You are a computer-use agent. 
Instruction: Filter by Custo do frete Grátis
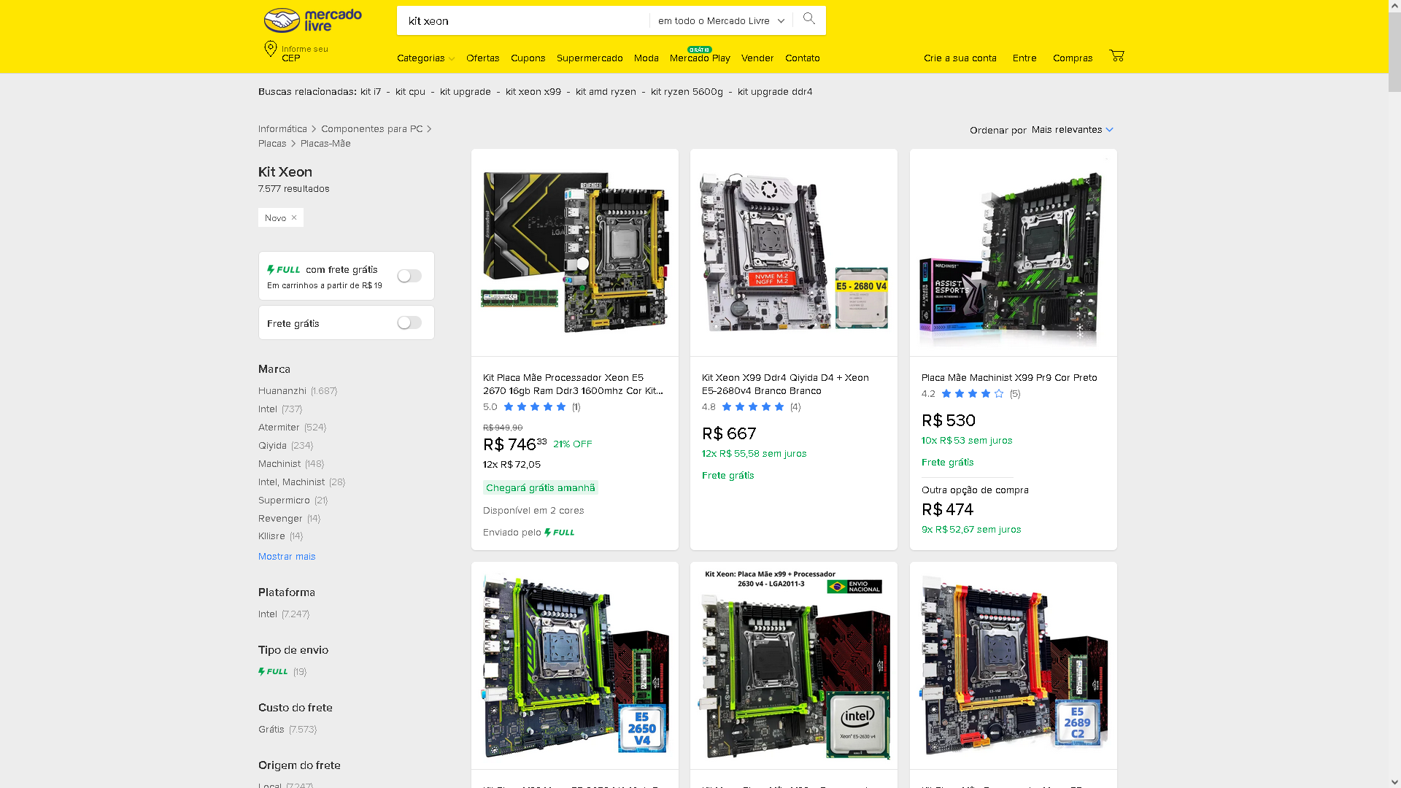tap(287, 730)
